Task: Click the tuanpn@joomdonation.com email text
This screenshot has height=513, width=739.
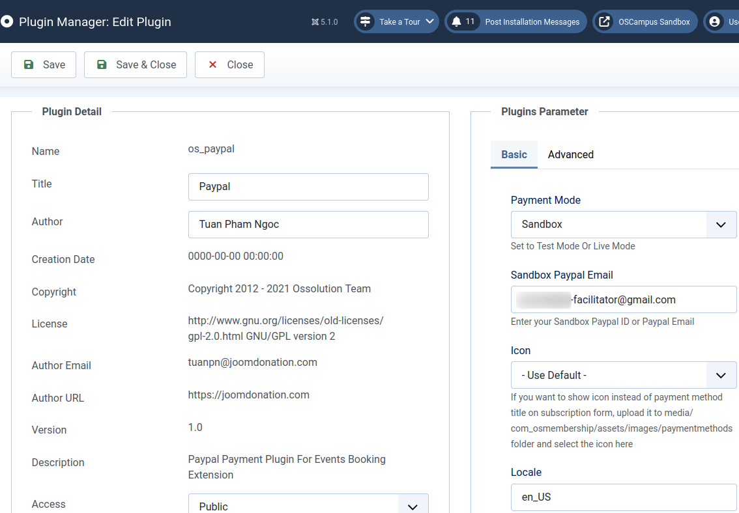Action: tap(253, 363)
